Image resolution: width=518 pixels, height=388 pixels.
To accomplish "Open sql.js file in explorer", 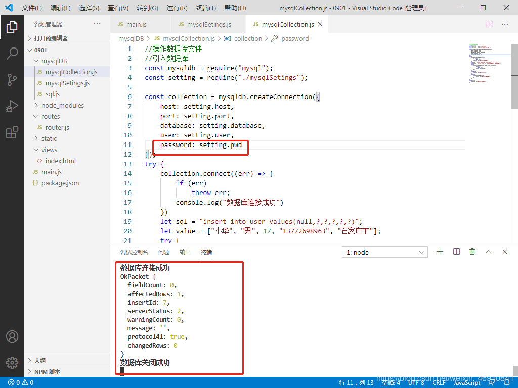I will click(x=52, y=94).
